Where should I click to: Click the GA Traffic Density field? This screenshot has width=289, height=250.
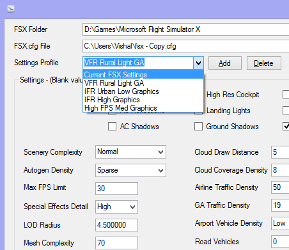pyautogui.click(x=280, y=205)
